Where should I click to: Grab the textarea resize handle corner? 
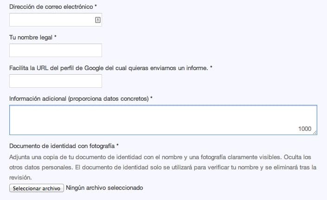(x=315, y=133)
